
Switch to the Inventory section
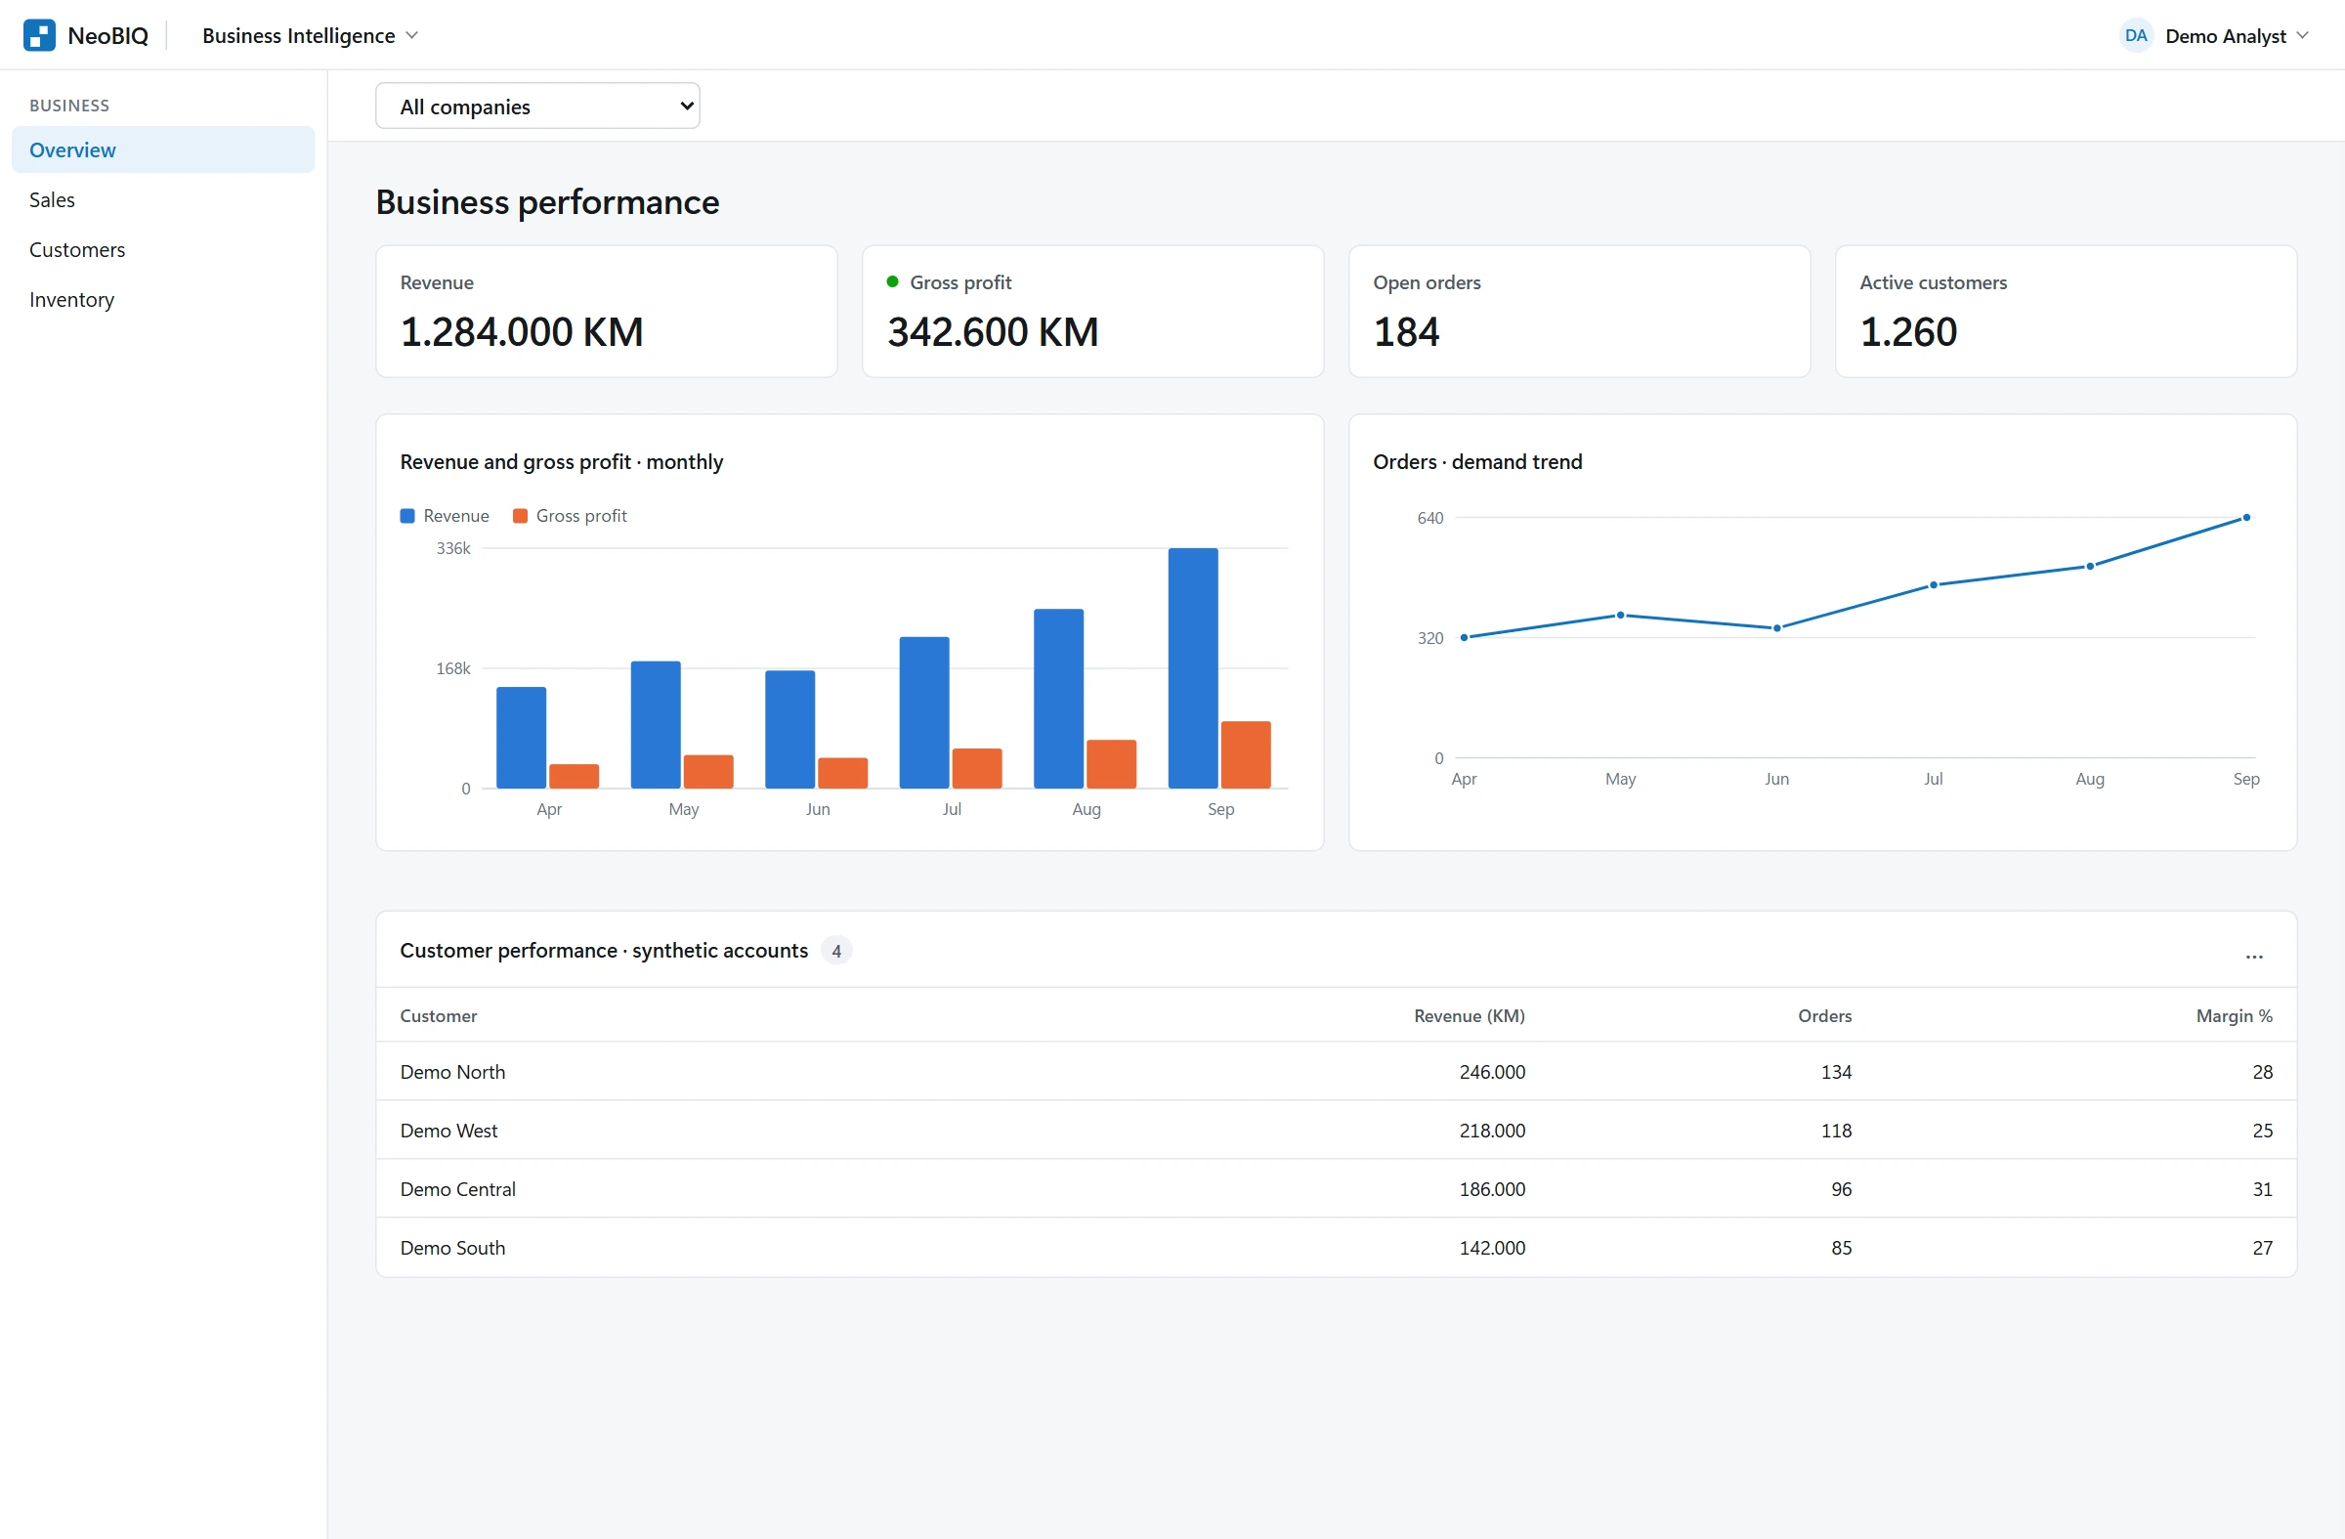(163, 300)
